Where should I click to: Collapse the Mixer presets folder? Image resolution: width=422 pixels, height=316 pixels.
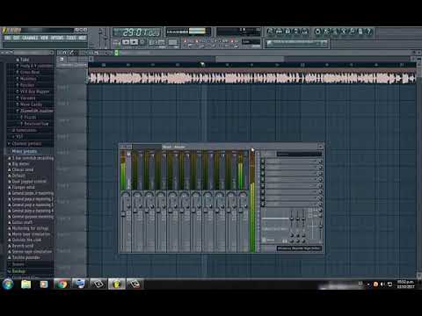pos(25,151)
